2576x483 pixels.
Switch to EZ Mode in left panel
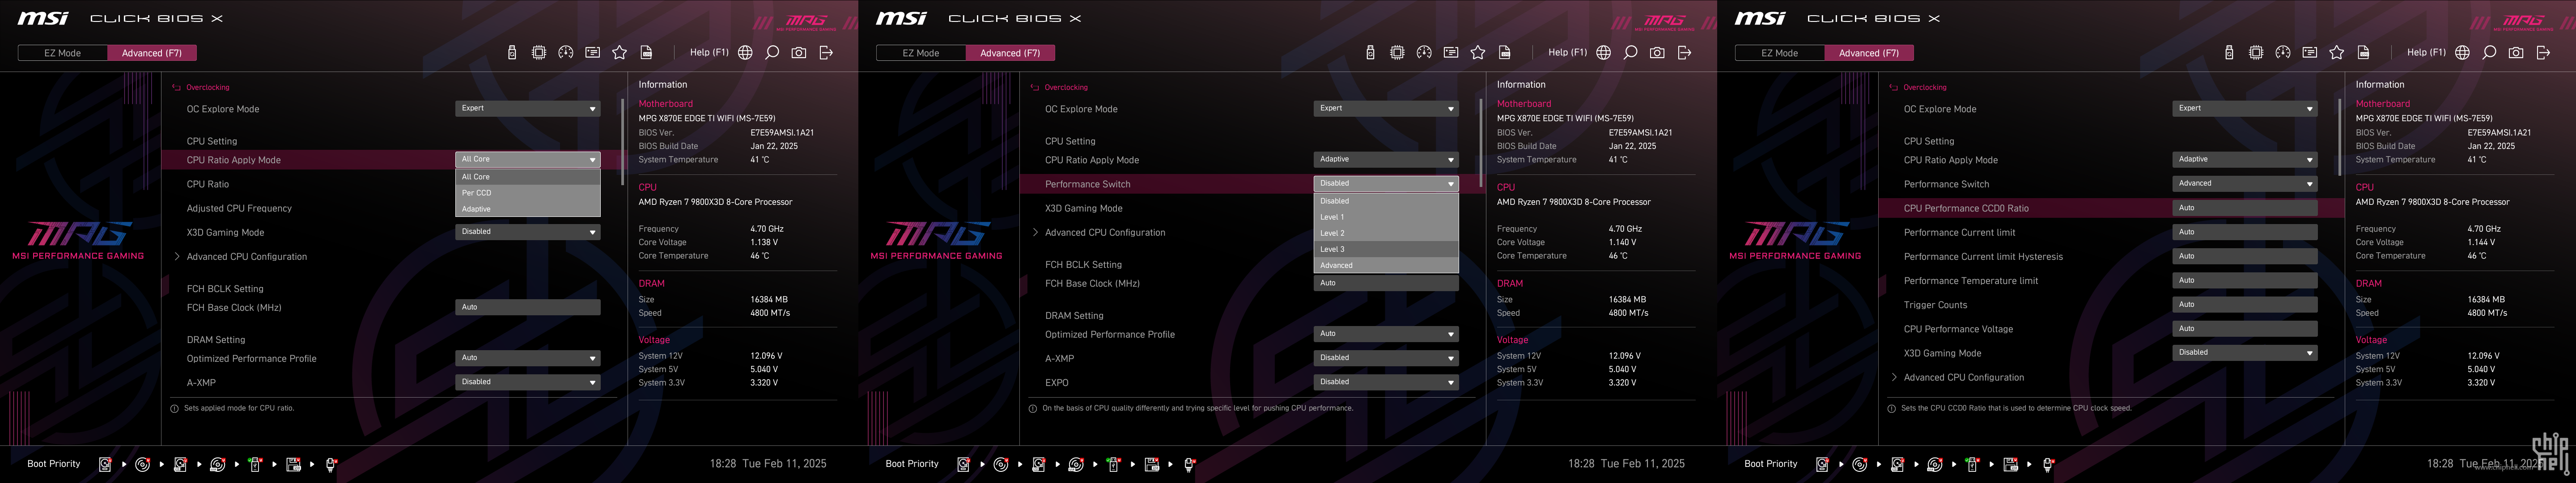coord(63,53)
